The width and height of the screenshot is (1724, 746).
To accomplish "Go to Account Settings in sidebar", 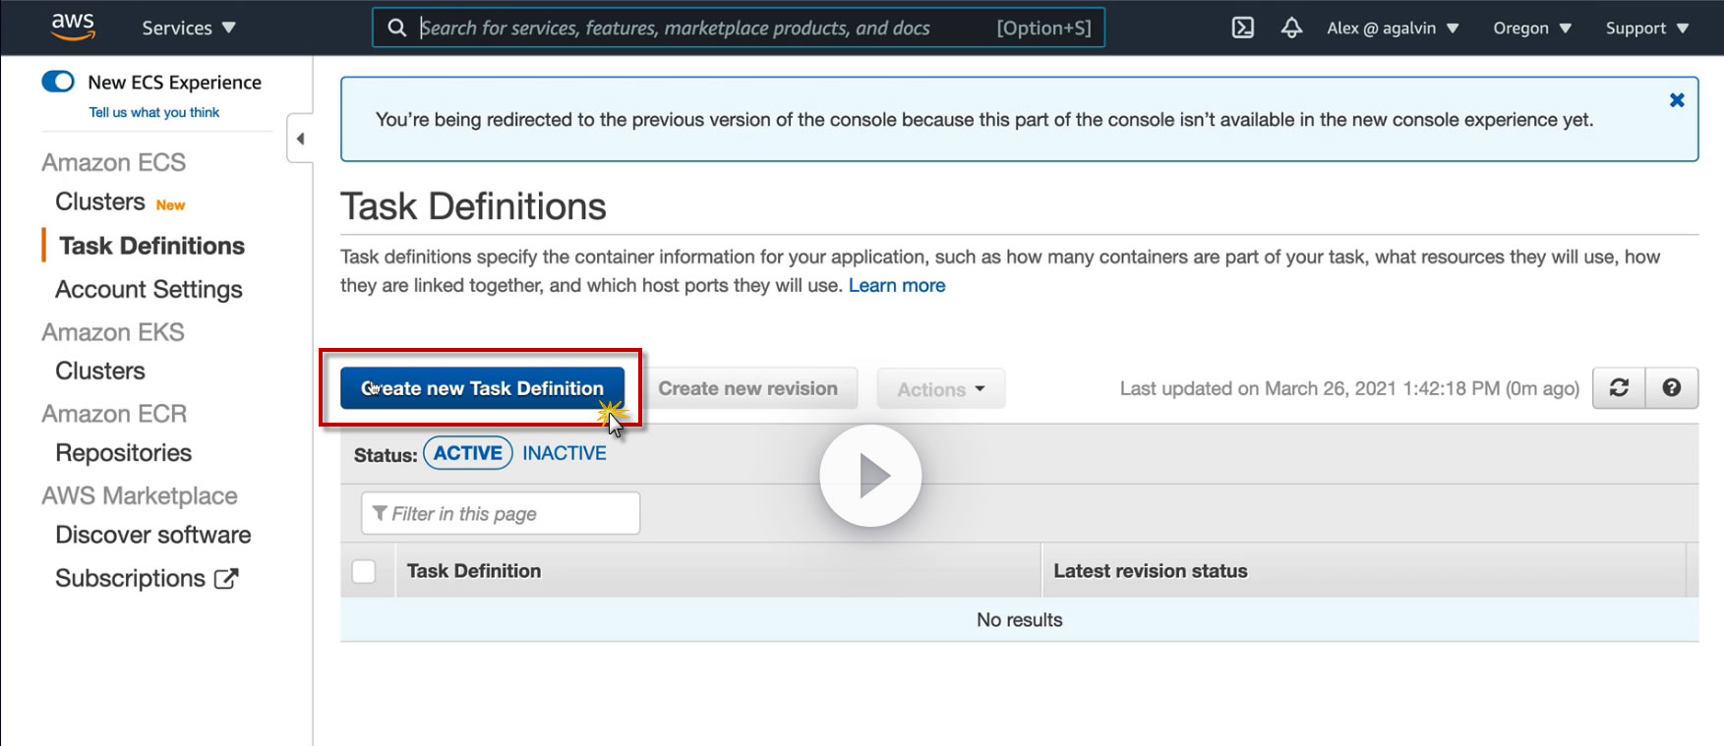I will pyautogui.click(x=149, y=289).
